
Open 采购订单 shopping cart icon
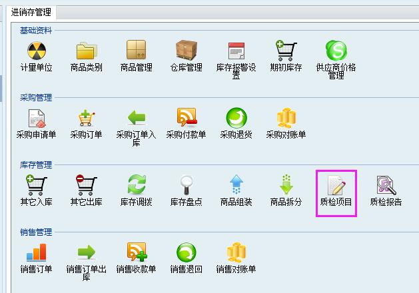click(87, 118)
